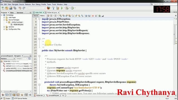Toggle Bookmark icon in editor toolbar
The width and height of the screenshot is (178, 100).
click(x=82, y=16)
